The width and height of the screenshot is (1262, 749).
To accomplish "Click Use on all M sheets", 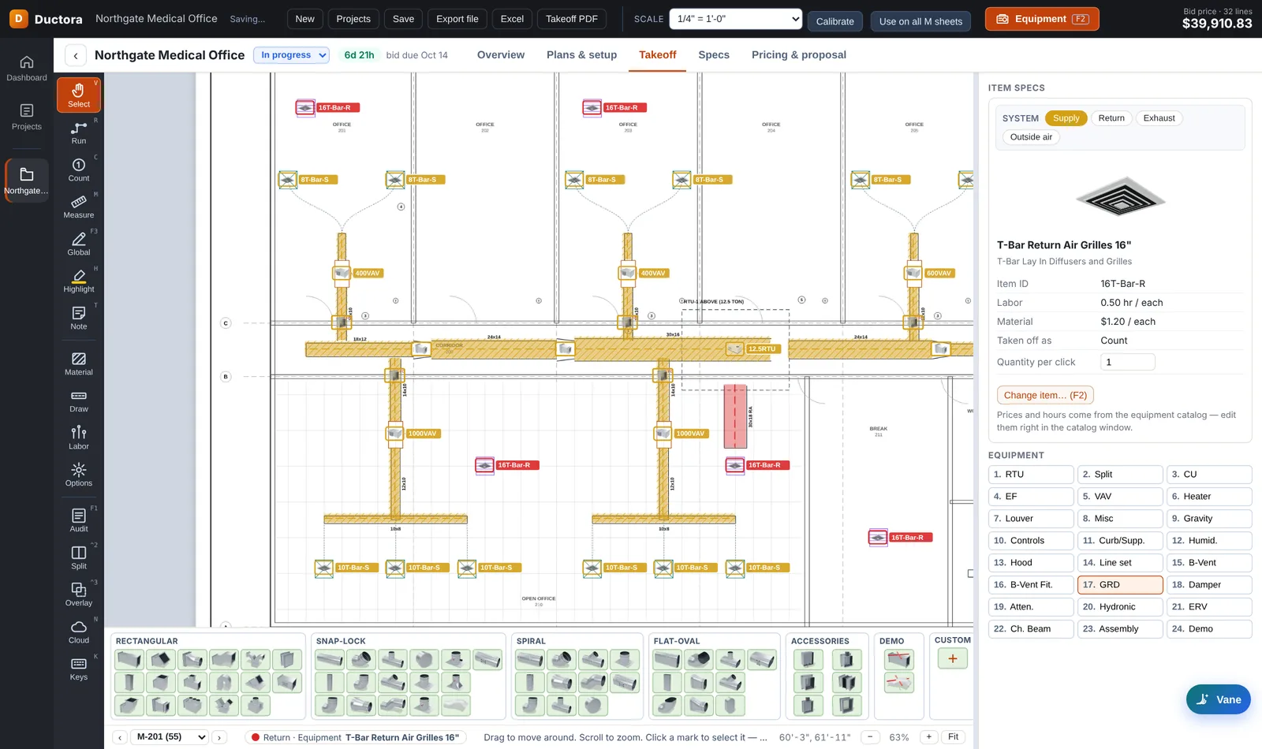I will click(x=920, y=21).
